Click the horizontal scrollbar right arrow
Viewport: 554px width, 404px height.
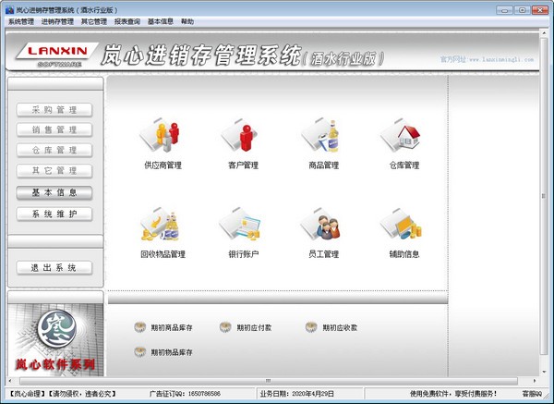tap(535, 381)
